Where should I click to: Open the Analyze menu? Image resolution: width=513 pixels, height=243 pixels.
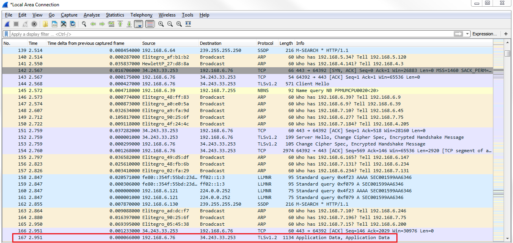coord(92,15)
